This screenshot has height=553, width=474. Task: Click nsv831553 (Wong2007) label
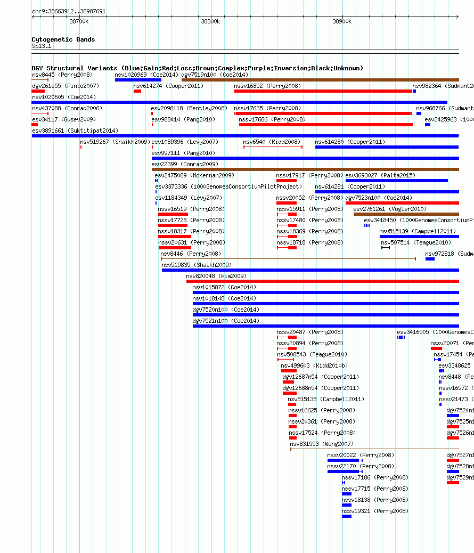322,444
